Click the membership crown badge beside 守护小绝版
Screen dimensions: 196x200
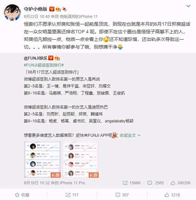[x=58, y=9]
